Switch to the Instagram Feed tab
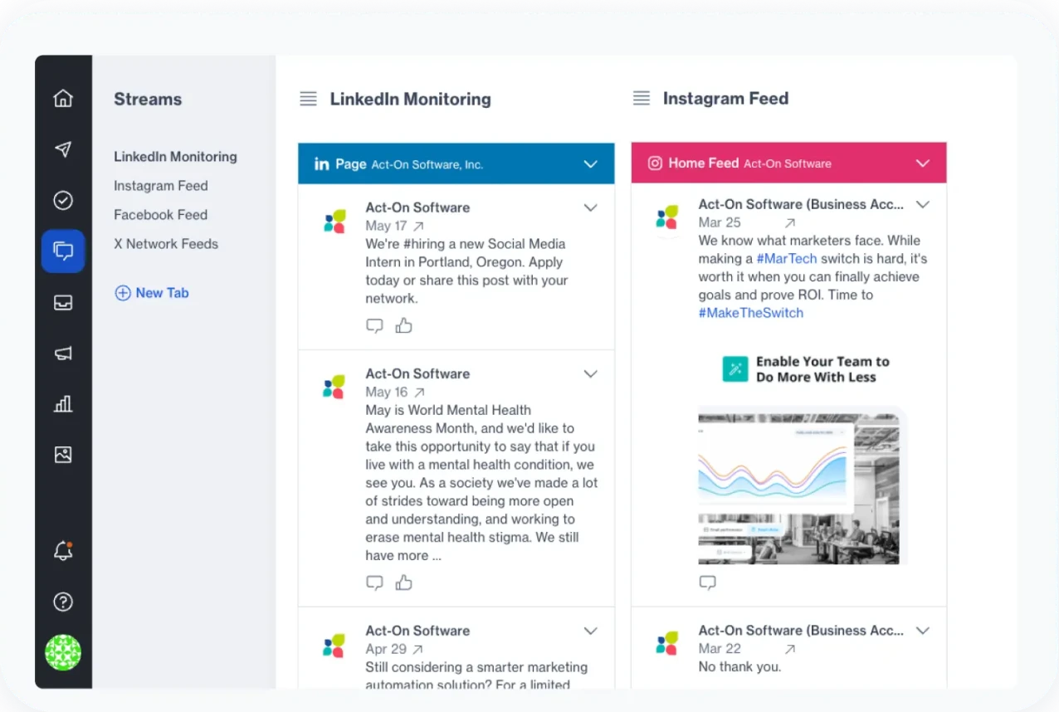Image resolution: width=1059 pixels, height=712 pixels. tap(161, 186)
